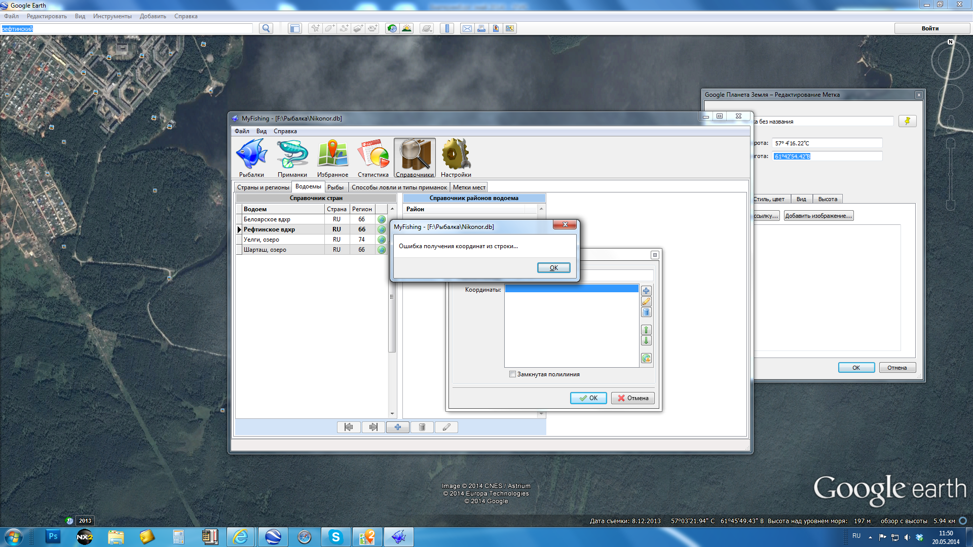
Task: Select the Рефтинское вдхр row
Action: 312,229
